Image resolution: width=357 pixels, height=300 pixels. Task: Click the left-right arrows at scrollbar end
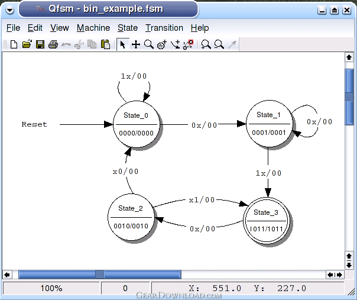(x=335, y=275)
